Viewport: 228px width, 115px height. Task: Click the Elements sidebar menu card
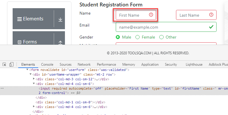pyautogui.click(x=39, y=19)
